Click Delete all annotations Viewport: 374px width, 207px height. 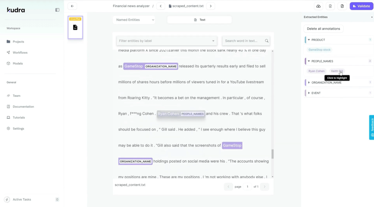(324, 28)
